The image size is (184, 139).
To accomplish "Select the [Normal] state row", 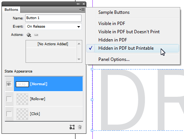I will [x=48, y=84].
